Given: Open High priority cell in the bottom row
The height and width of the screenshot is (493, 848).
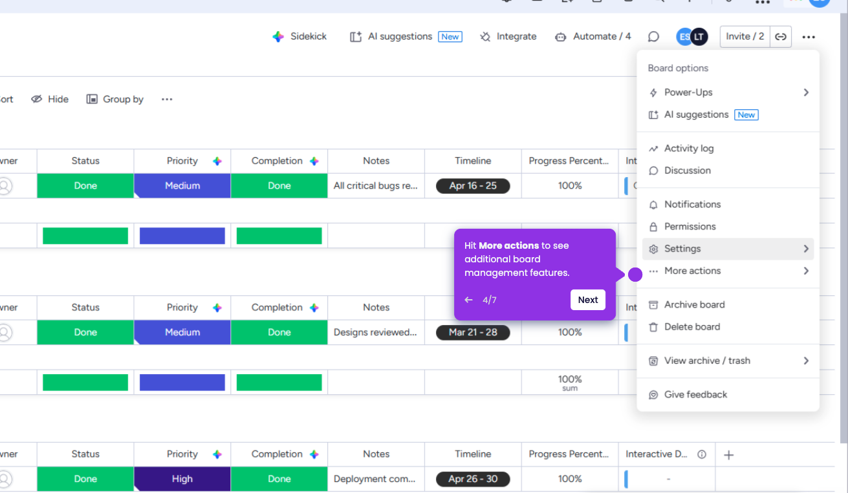Looking at the screenshot, I should pos(182,479).
